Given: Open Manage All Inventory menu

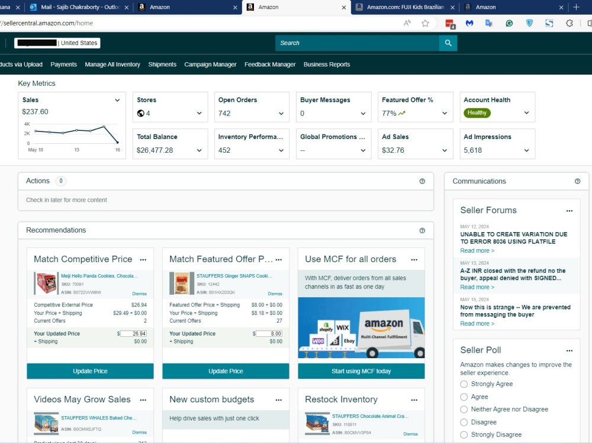Looking at the screenshot, I should (112, 65).
